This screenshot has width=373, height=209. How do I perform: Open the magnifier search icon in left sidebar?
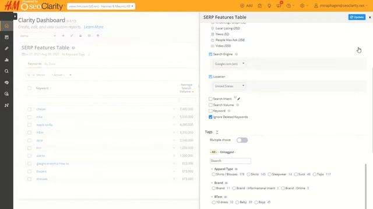coord(6,71)
